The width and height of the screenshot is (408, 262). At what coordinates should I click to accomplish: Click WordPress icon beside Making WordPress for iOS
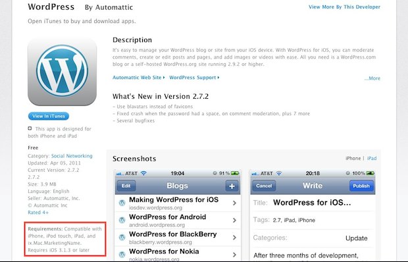pyautogui.click(x=122, y=203)
